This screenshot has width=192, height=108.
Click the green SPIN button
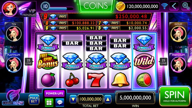tap(175, 96)
